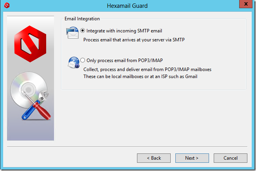Go to previous step with Back button
This screenshot has height=171, width=256.
[x=154, y=158]
